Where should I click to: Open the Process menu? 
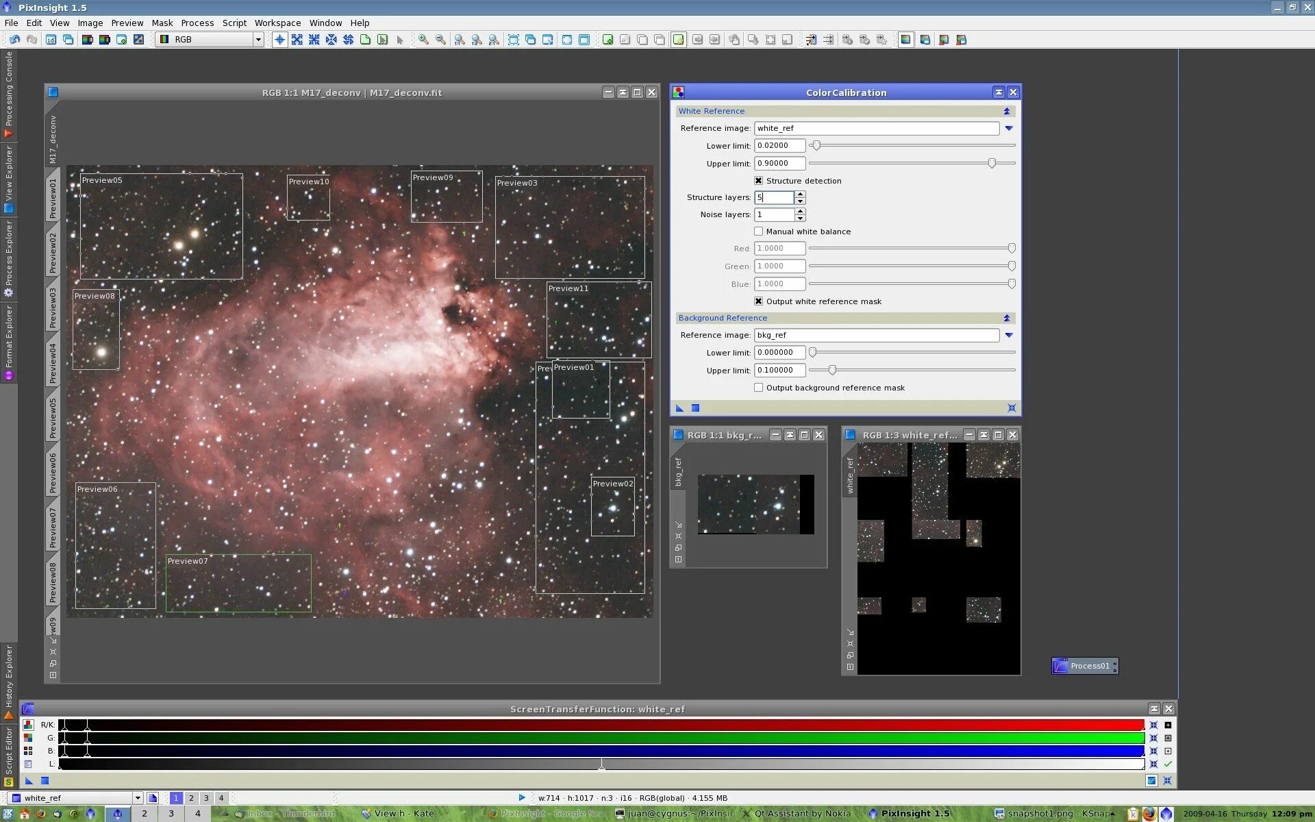pos(197,23)
